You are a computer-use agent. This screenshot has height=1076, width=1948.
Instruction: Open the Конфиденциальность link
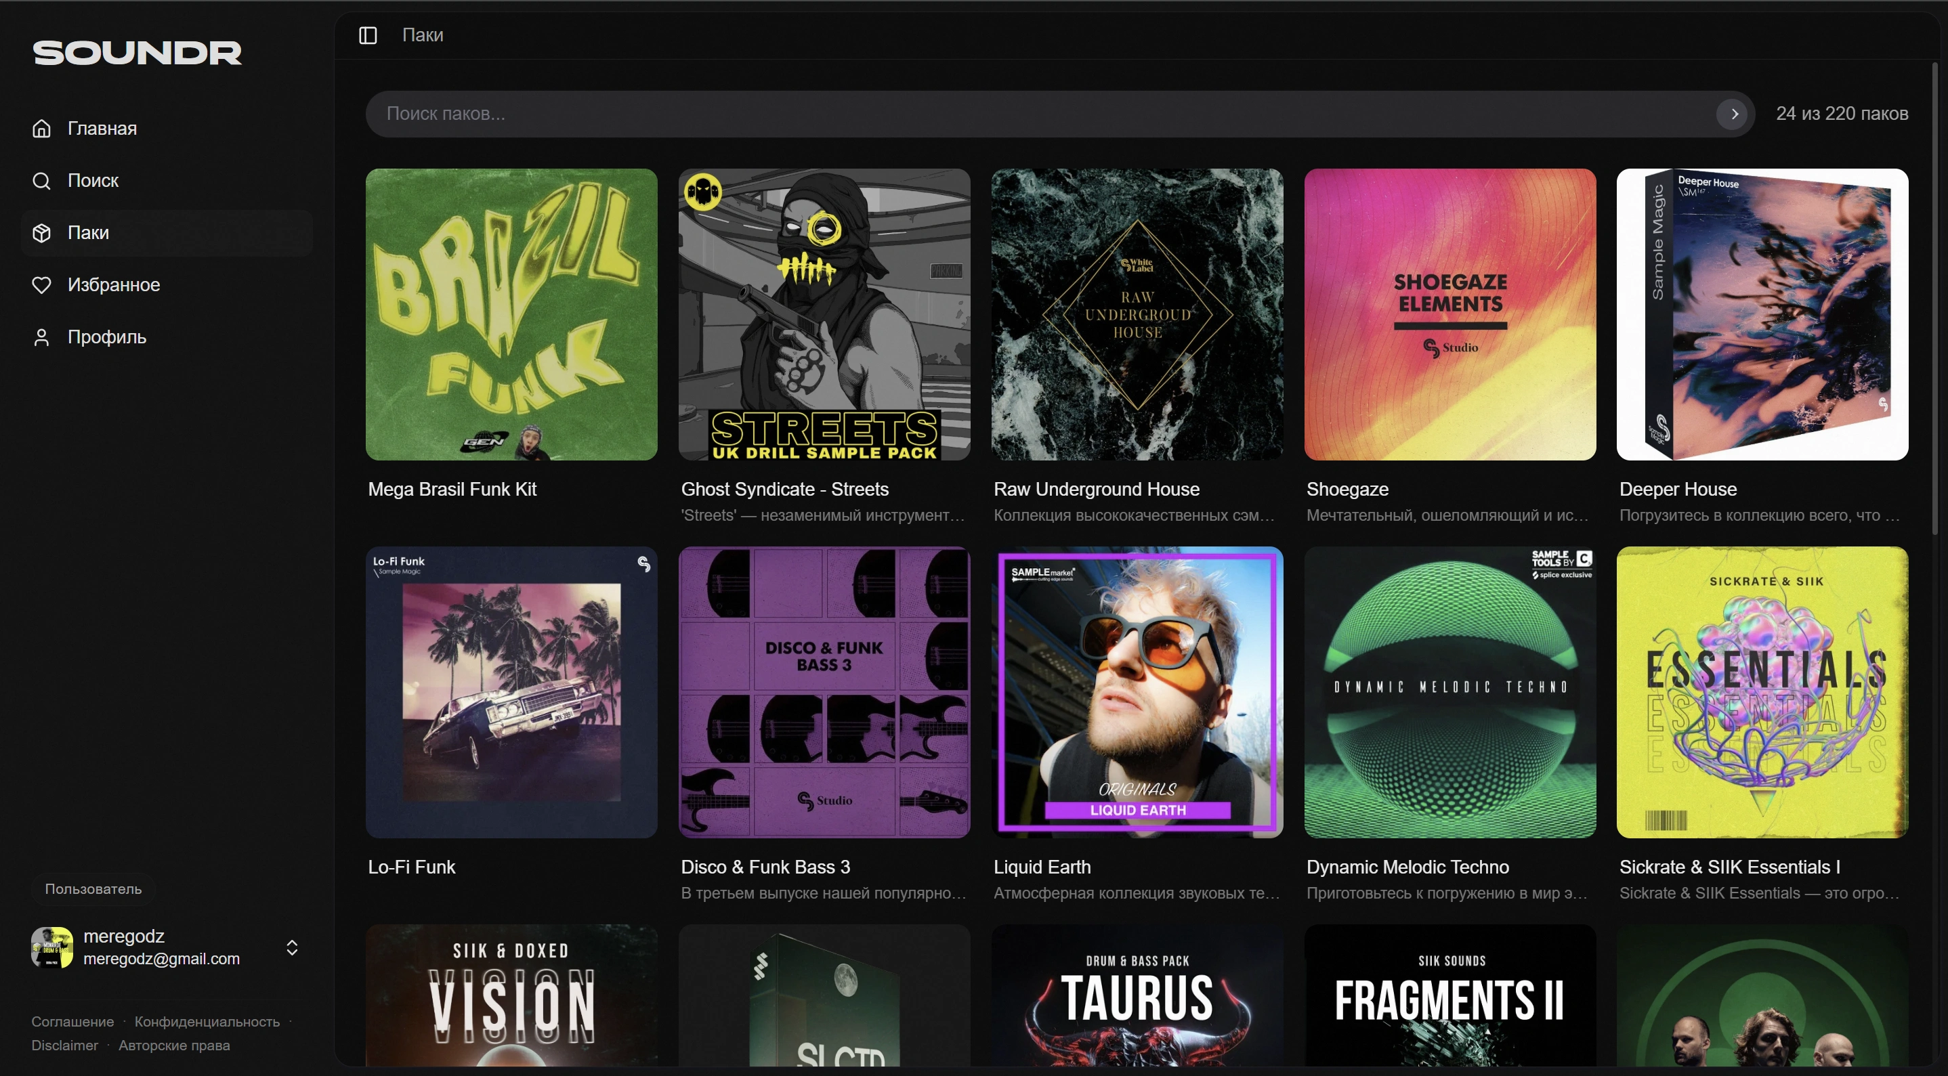click(207, 1022)
